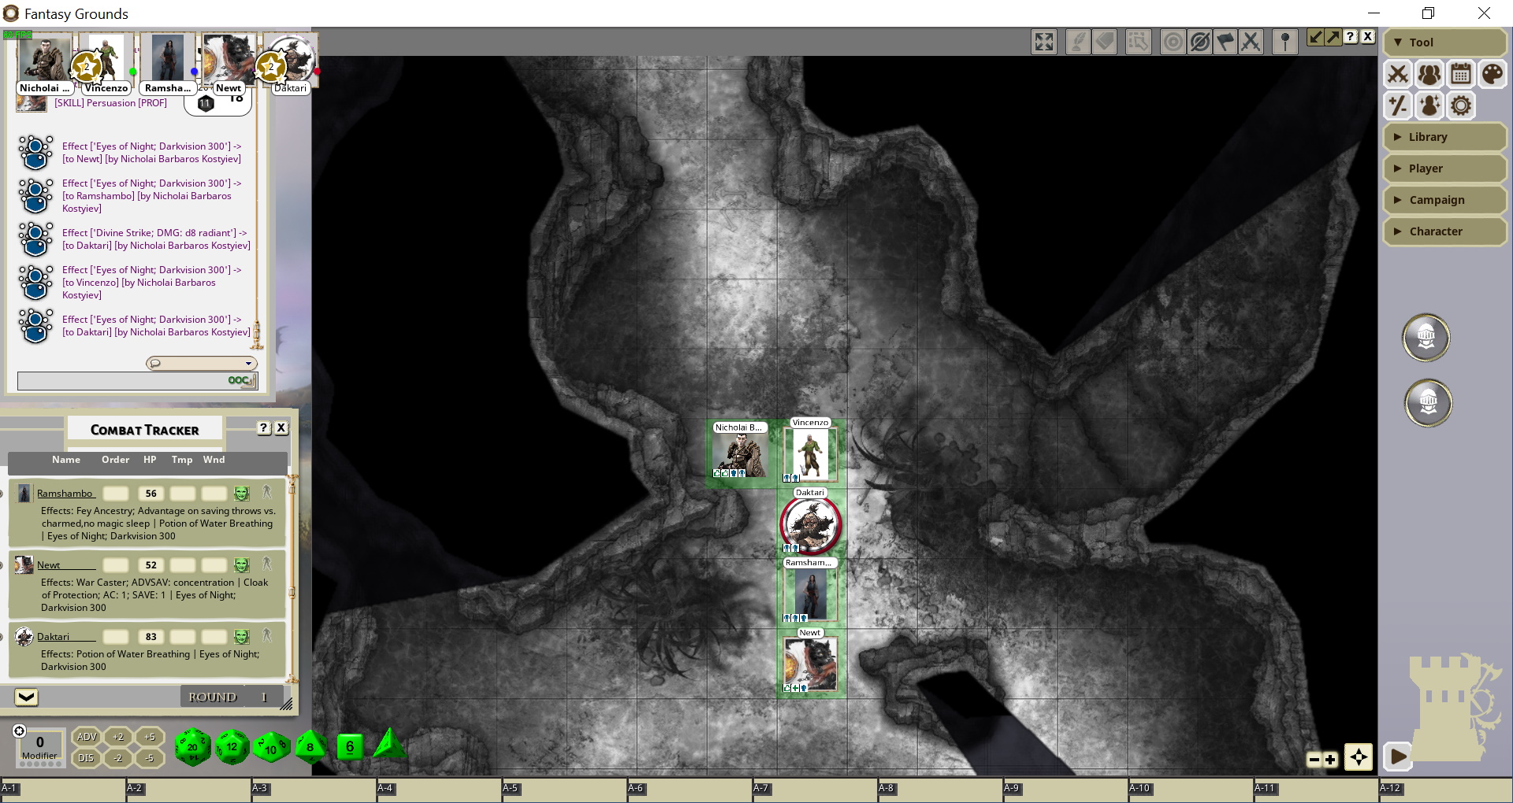Activate the token selection arrow tool
Viewport: 1513px width, 803px height.
[1138, 42]
